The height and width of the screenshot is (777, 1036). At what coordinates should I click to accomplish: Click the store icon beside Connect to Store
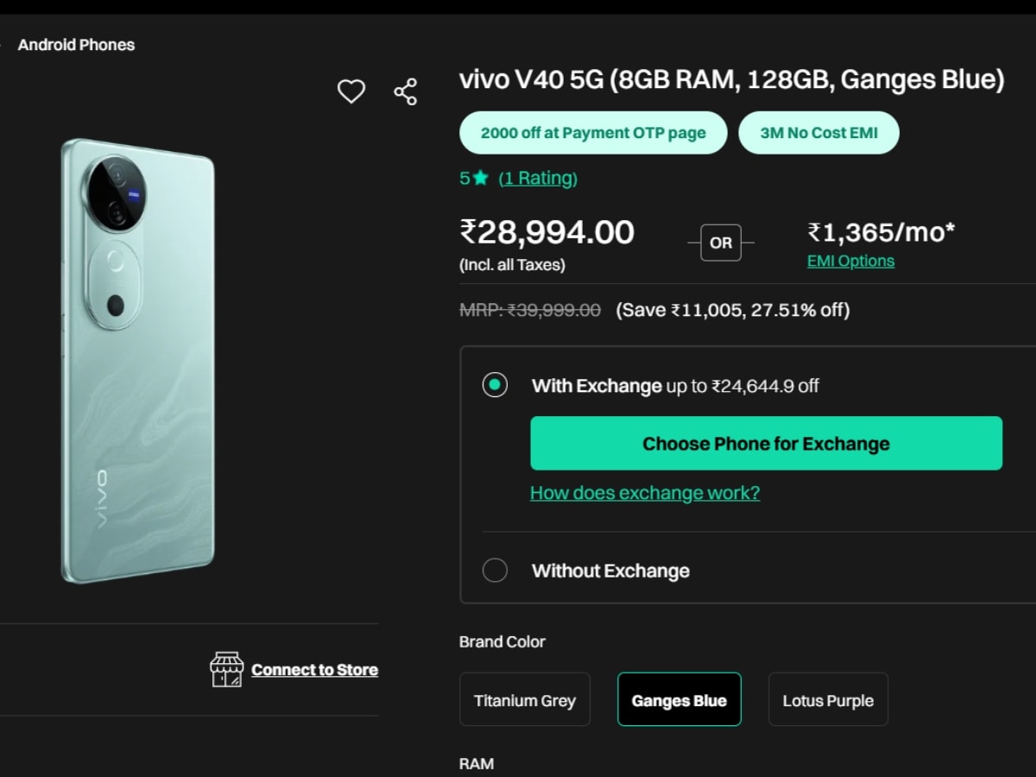tap(226, 670)
